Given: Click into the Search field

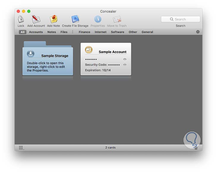Looking at the screenshot, I should (x=181, y=19).
